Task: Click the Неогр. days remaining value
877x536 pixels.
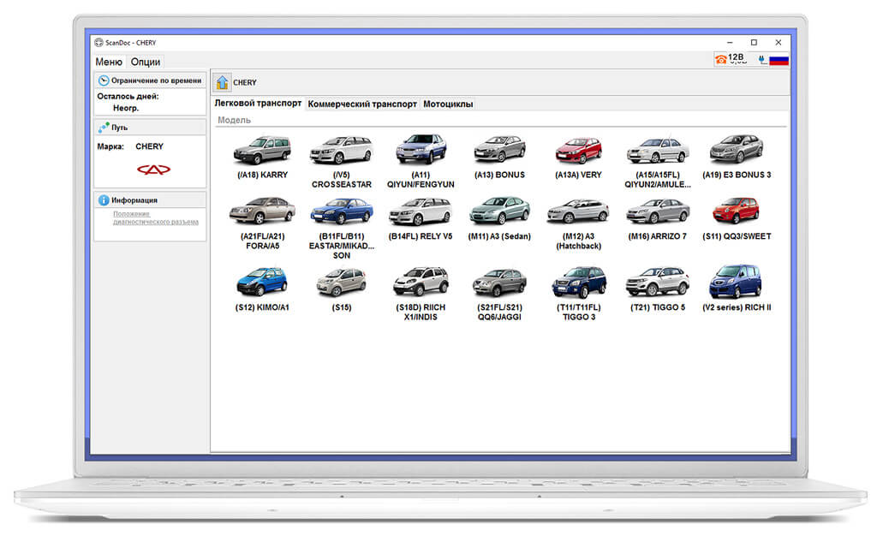Action: [x=126, y=108]
